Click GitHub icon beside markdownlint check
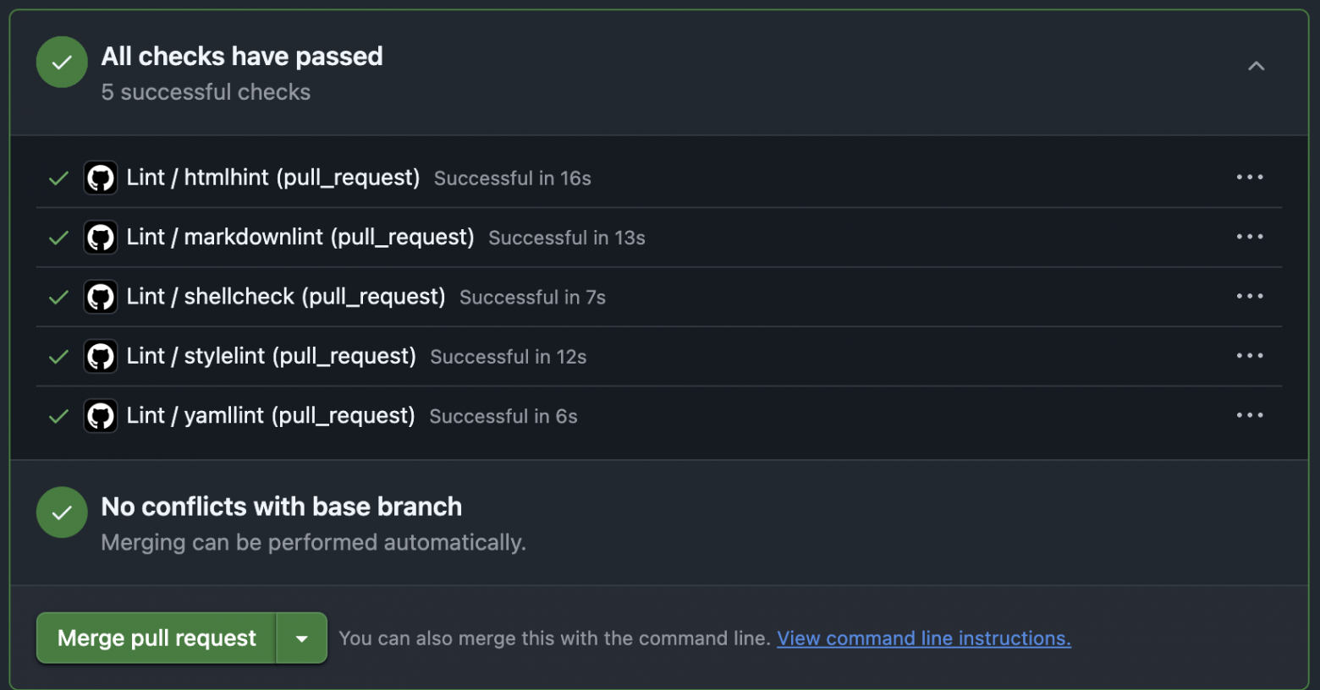The image size is (1320, 690). pyautogui.click(x=101, y=238)
